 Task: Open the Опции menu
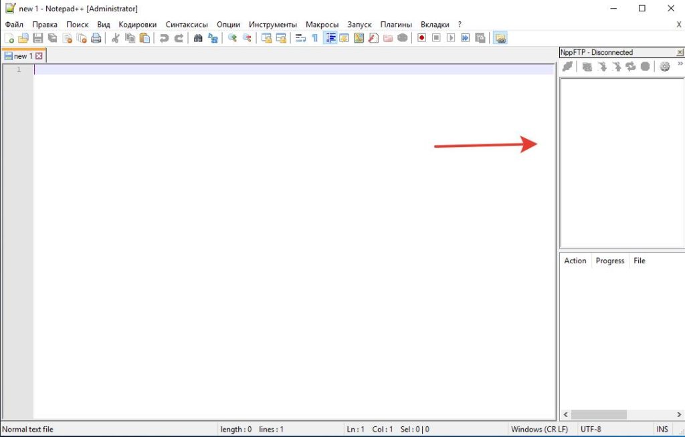tap(229, 25)
